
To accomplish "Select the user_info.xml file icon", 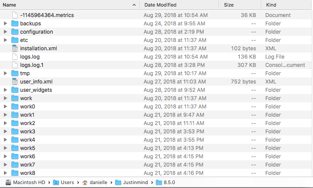I will [x=14, y=82].
